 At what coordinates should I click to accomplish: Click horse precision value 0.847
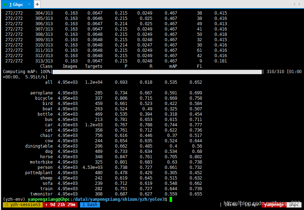point(121,157)
